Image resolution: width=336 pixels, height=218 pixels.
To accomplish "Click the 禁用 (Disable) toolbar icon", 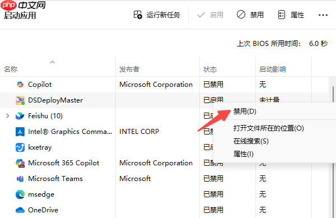I will pos(241,15).
